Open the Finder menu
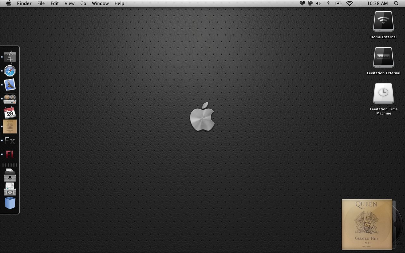This screenshot has width=405, height=253. pos(24,3)
